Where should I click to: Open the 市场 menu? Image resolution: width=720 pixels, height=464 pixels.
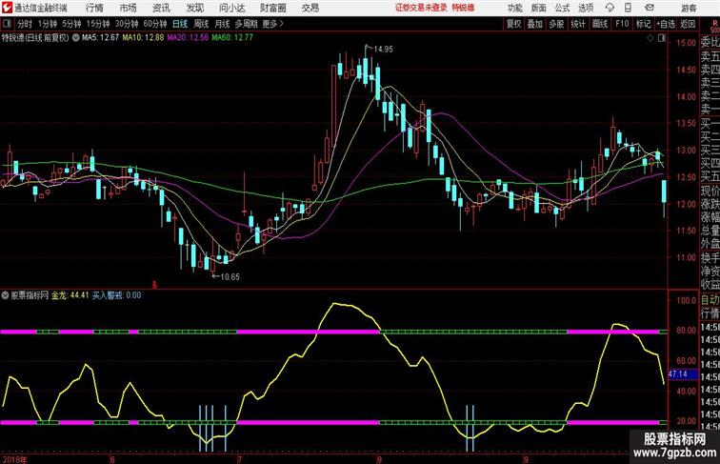[x=129, y=8]
